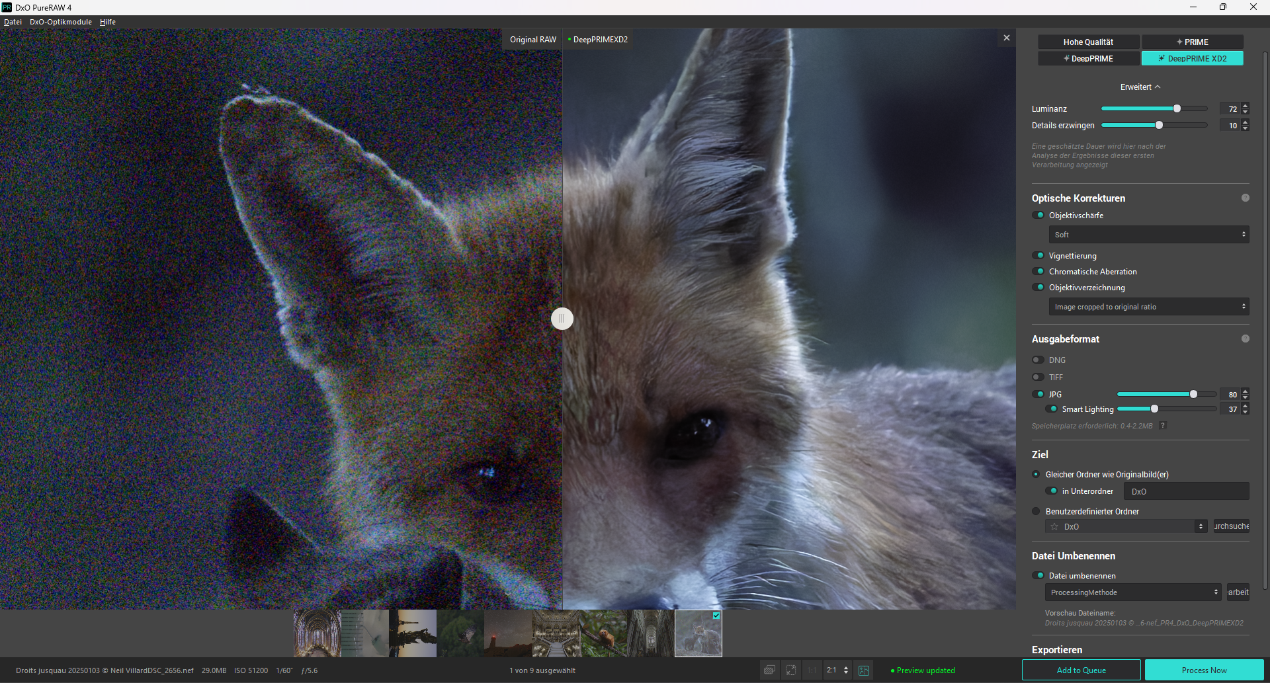Enable the DNG output format toggle
The image size is (1270, 683).
[1038, 360]
